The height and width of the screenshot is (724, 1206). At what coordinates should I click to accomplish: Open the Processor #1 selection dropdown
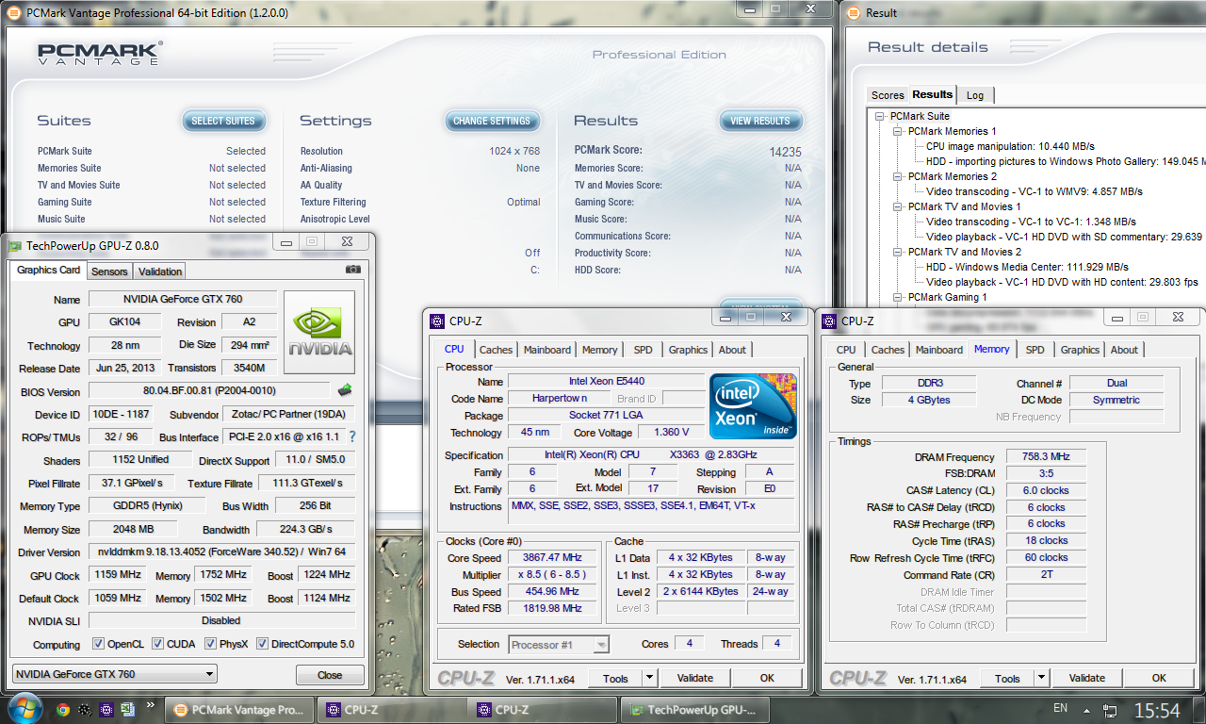point(559,645)
